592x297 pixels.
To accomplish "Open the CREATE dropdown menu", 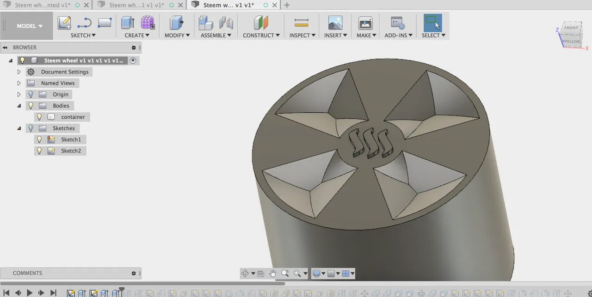I will pyautogui.click(x=137, y=36).
